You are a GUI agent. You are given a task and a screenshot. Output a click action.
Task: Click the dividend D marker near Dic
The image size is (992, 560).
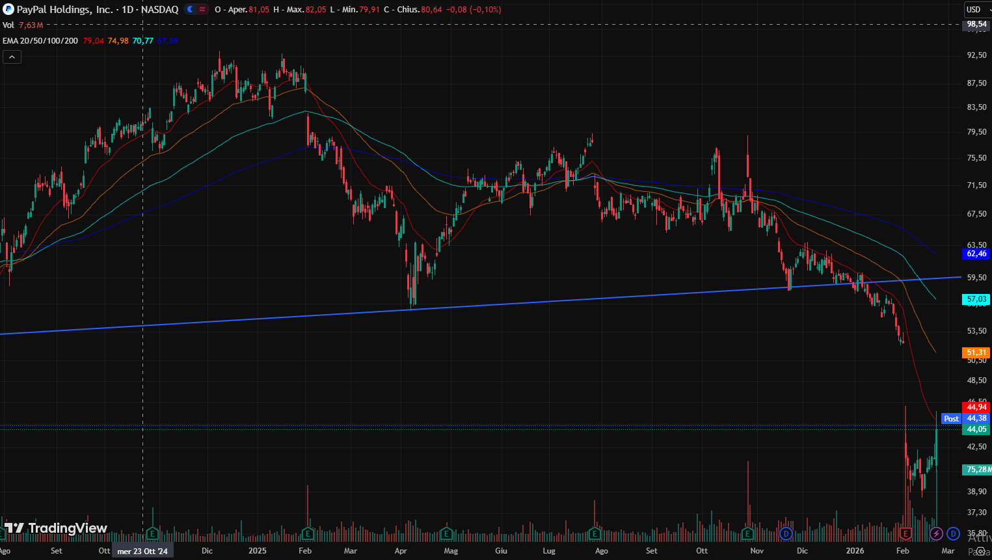(x=786, y=534)
